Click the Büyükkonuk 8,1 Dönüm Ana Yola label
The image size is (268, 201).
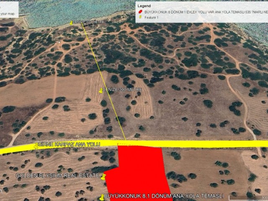(163, 196)
